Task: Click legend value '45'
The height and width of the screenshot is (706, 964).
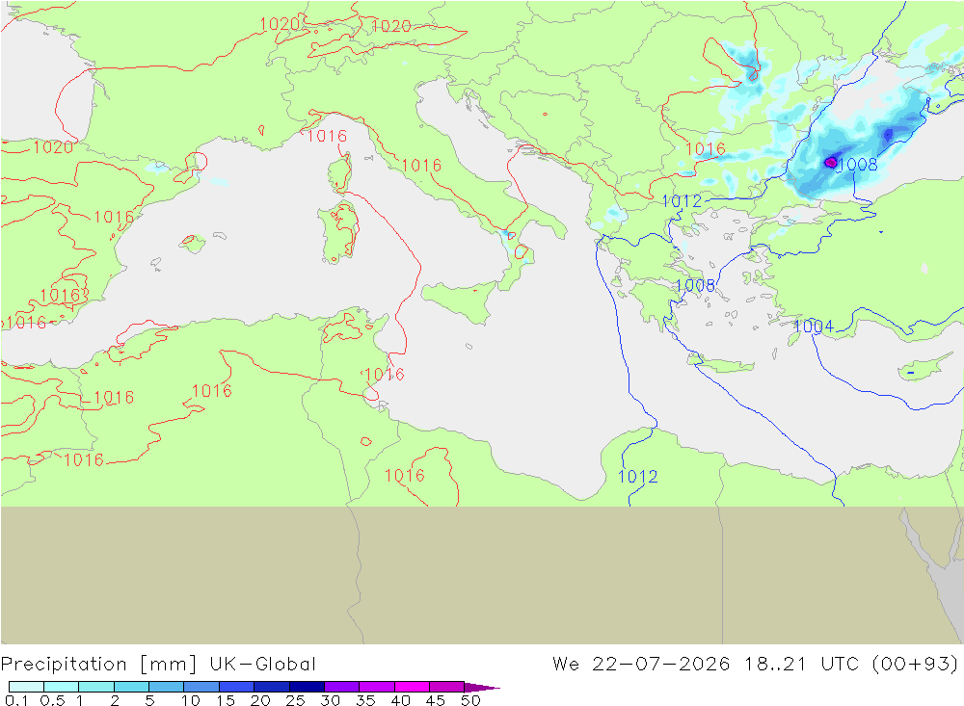Action: (436, 700)
